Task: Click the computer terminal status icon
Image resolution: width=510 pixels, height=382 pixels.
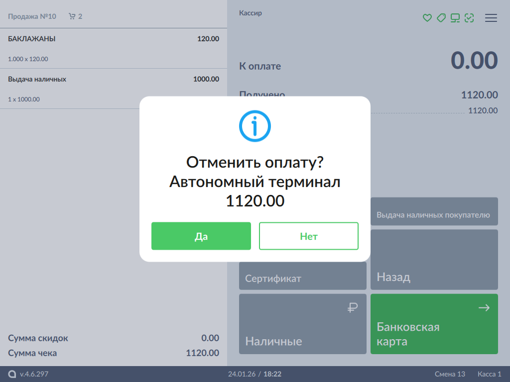Action: tap(455, 18)
